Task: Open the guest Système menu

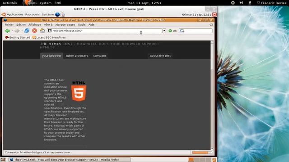Action: coord(47,14)
